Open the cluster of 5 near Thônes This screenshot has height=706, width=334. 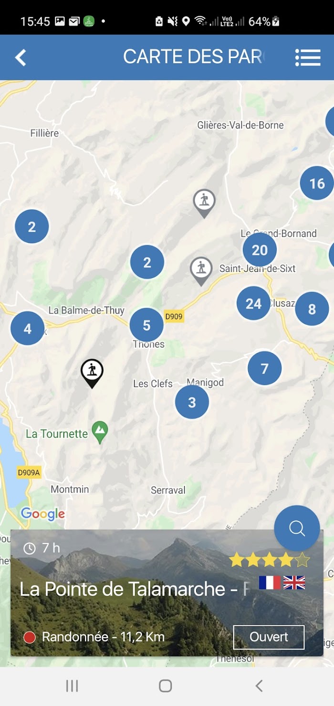coord(146,325)
